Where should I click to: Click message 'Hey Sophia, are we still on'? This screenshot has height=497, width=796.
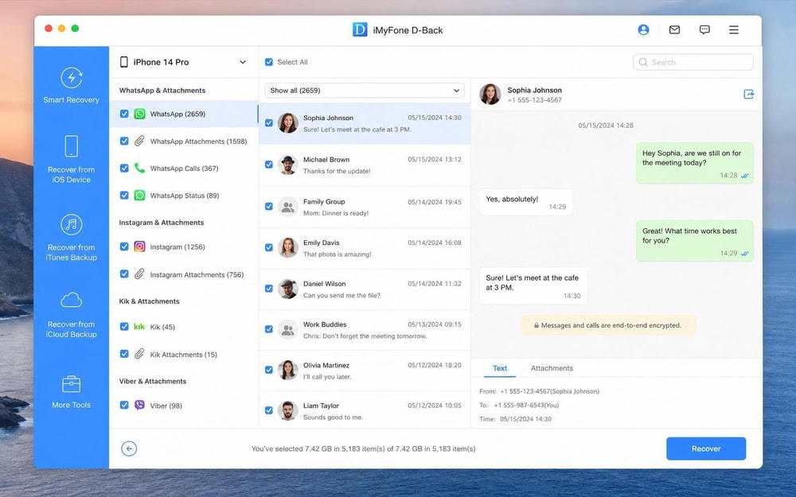click(x=694, y=163)
